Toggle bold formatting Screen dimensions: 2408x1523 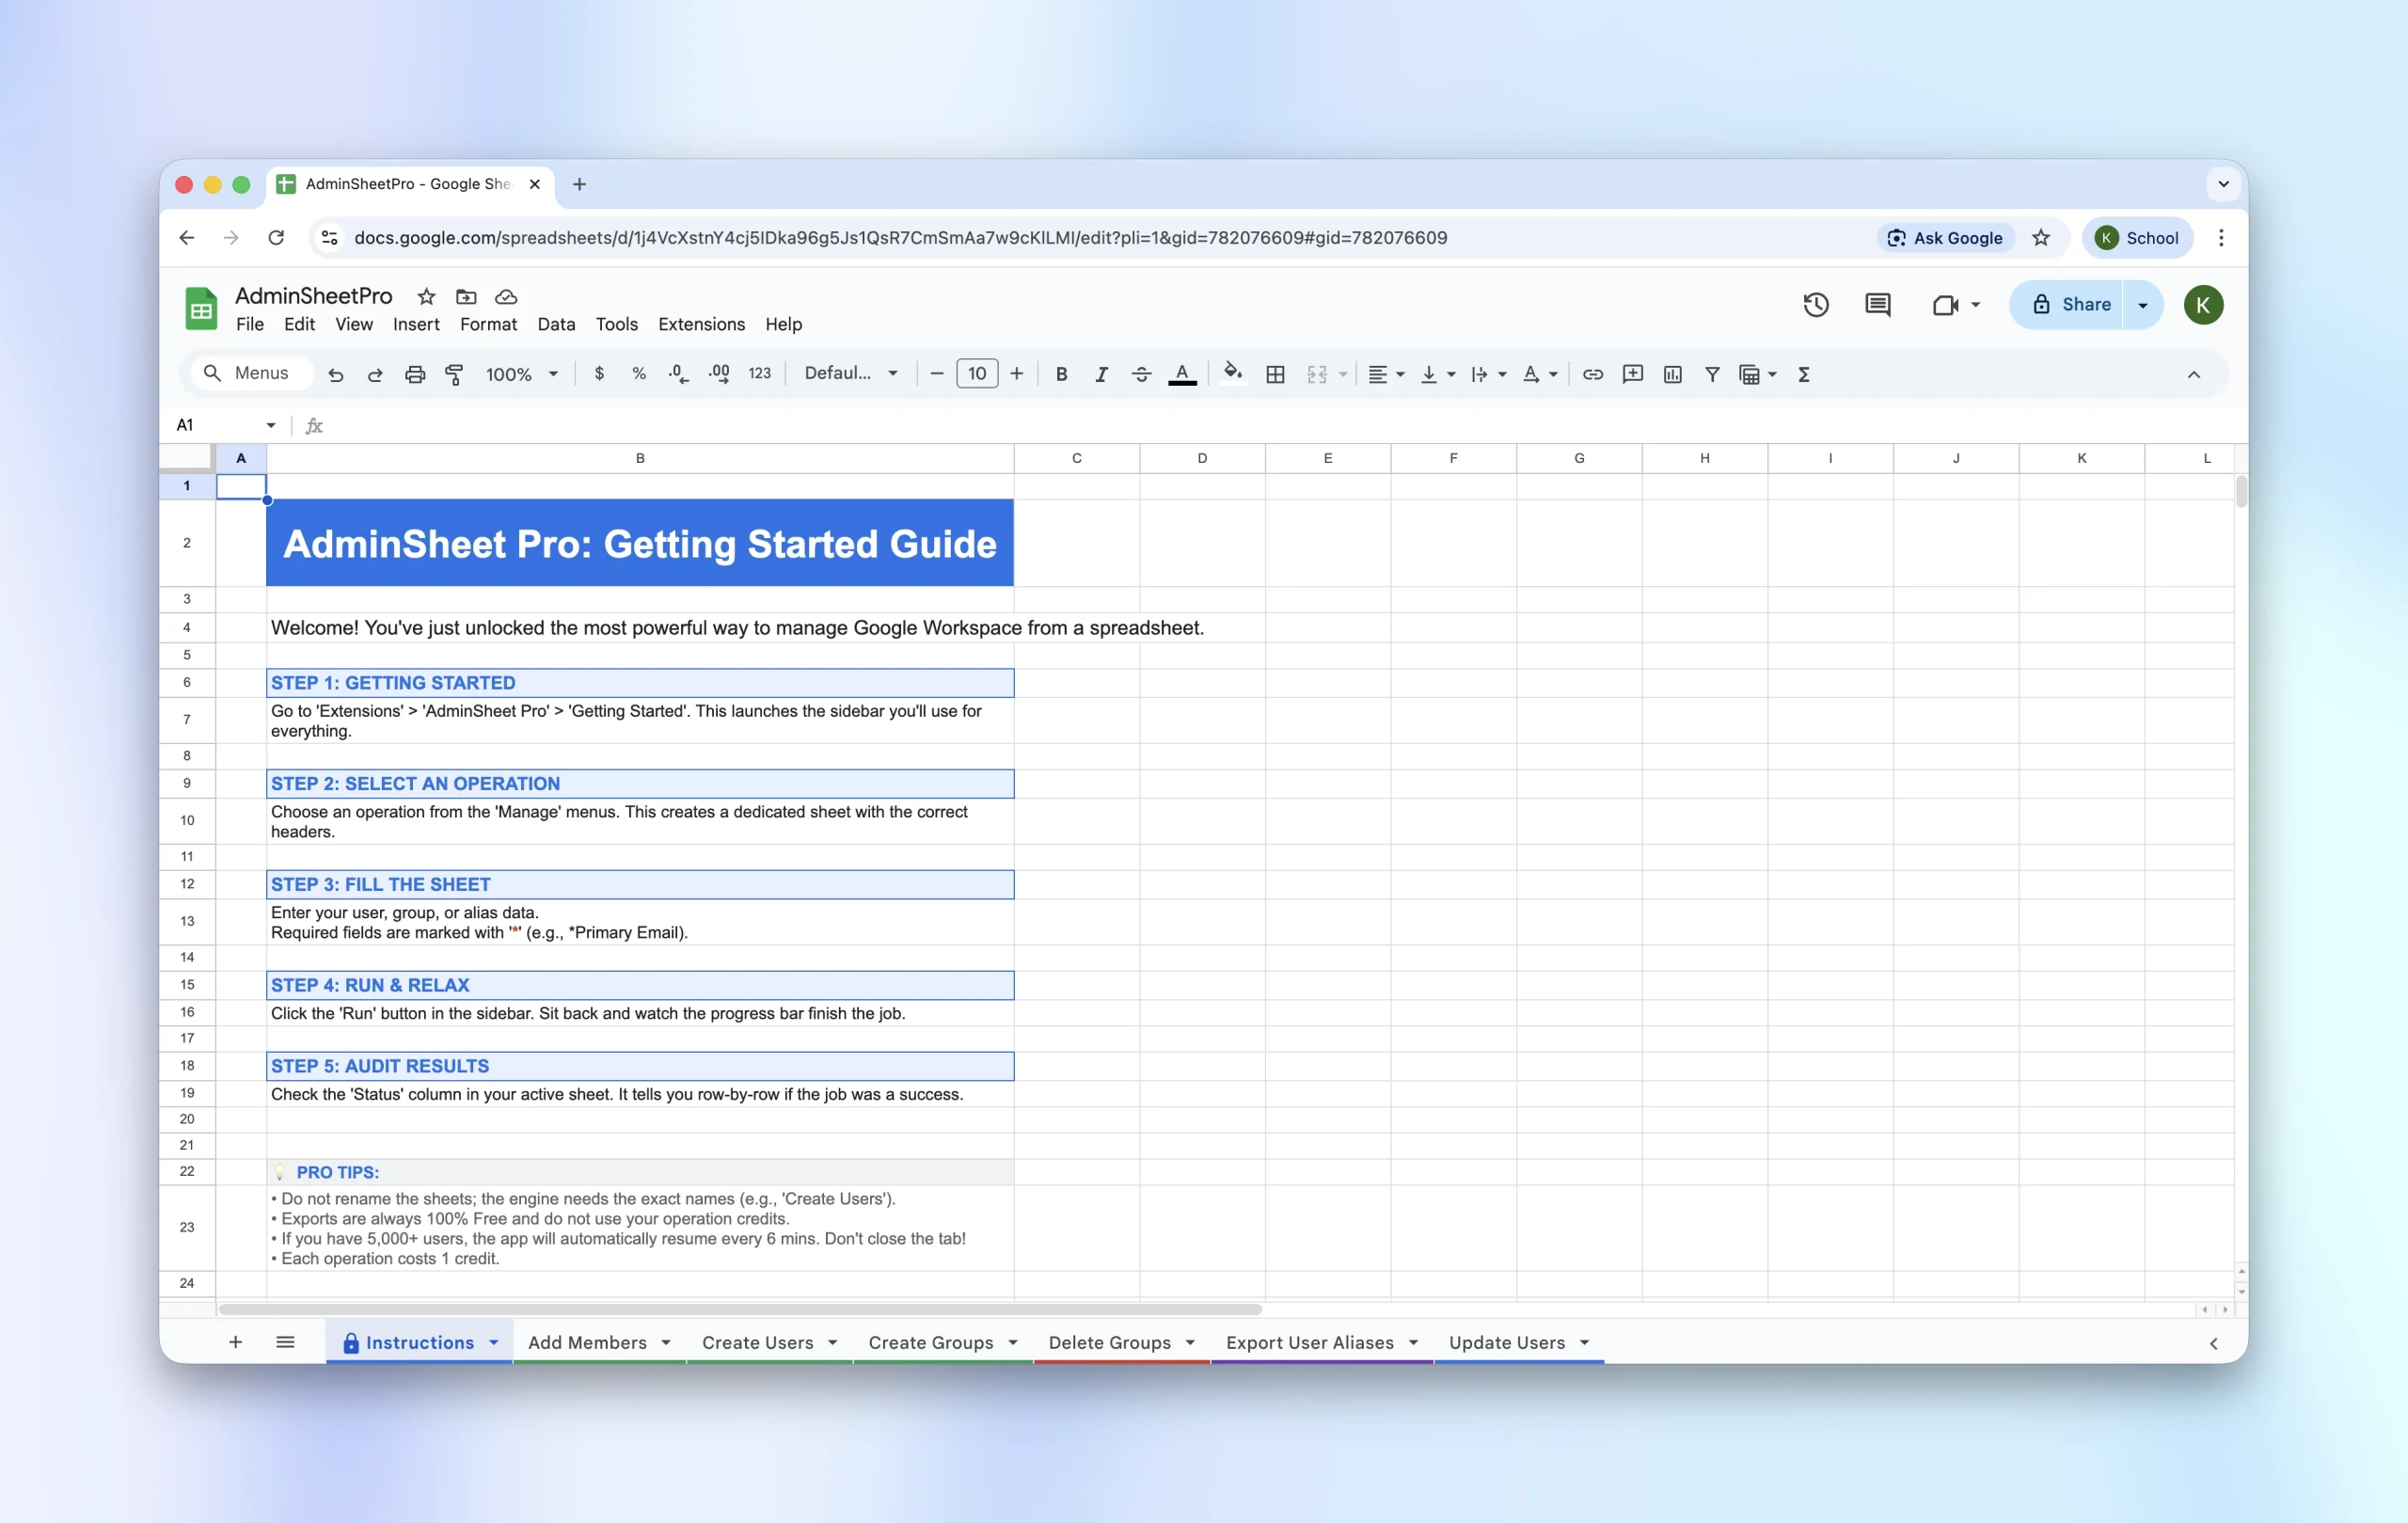(x=1061, y=374)
